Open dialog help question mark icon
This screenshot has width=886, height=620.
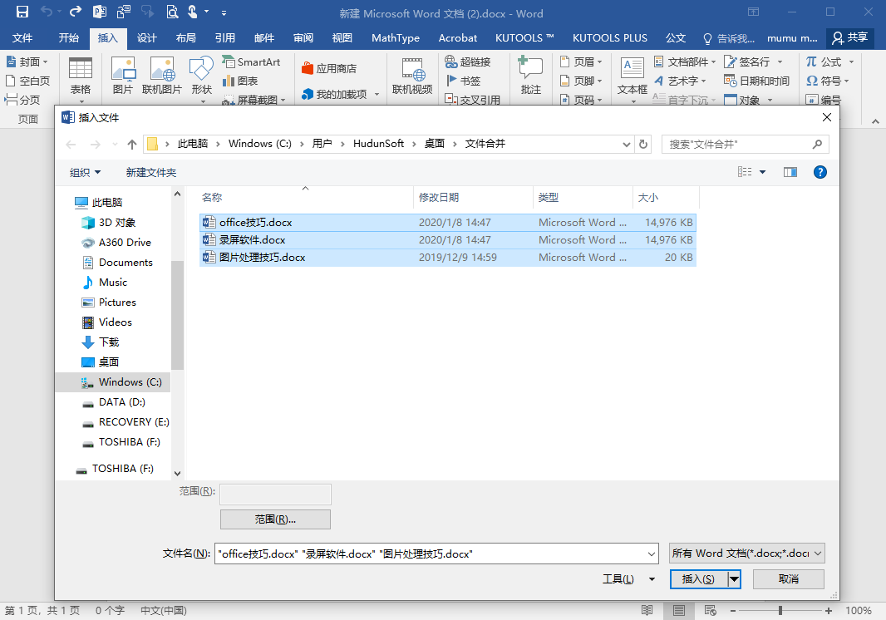820,172
